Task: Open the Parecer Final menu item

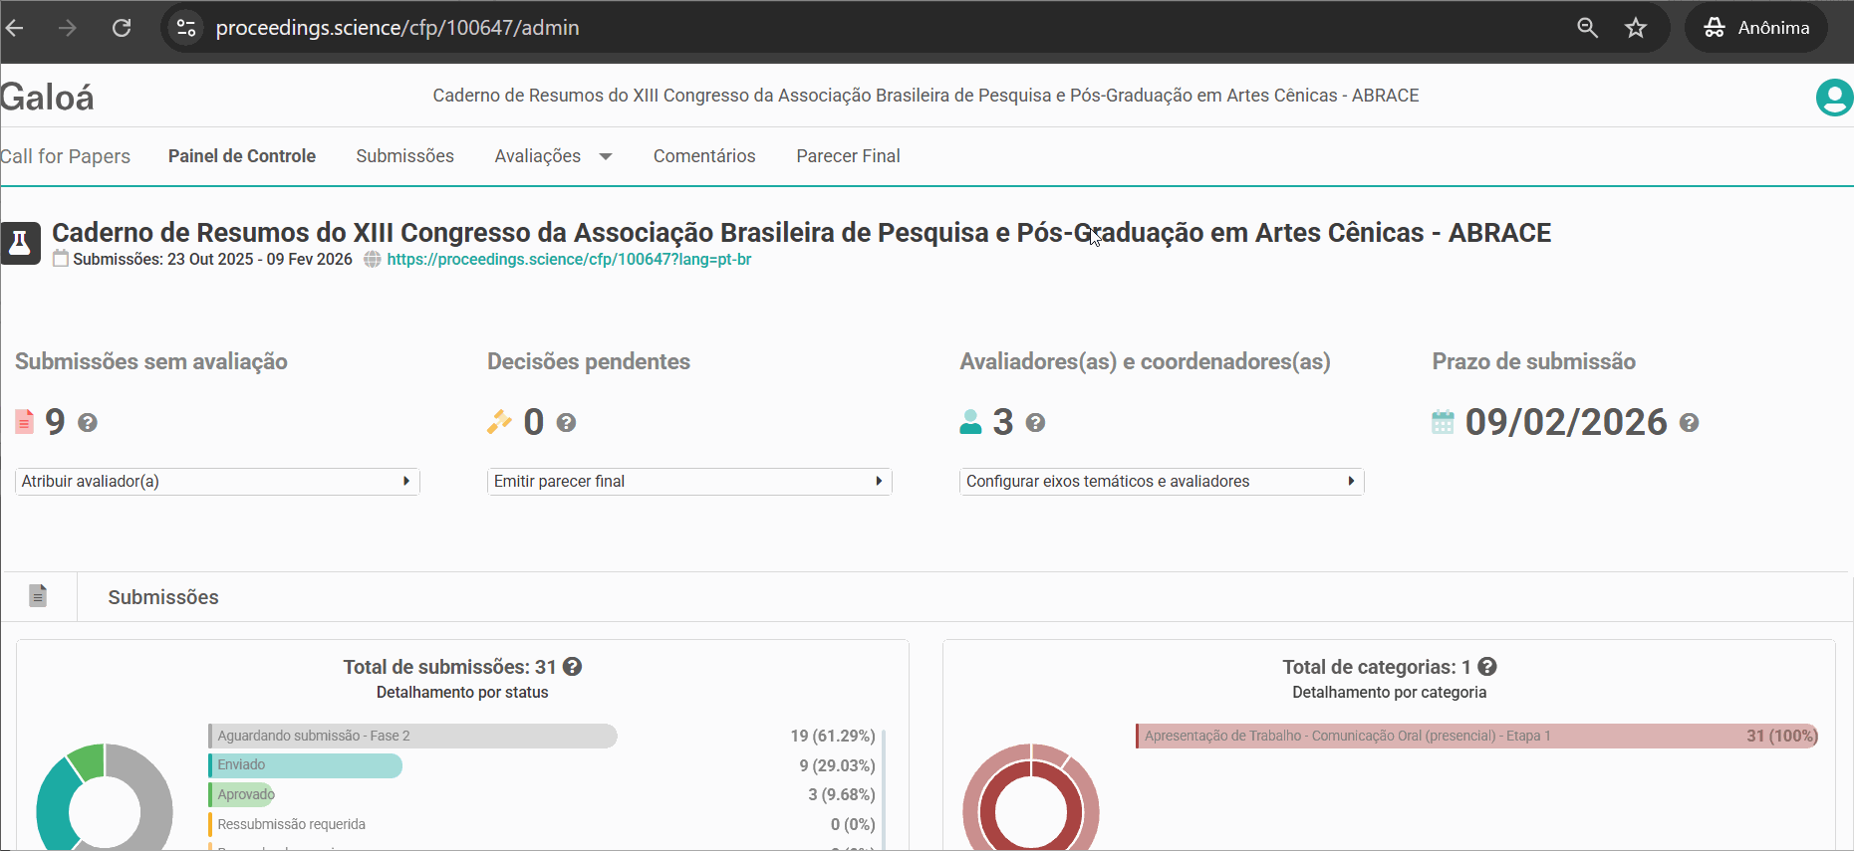Action: point(848,156)
